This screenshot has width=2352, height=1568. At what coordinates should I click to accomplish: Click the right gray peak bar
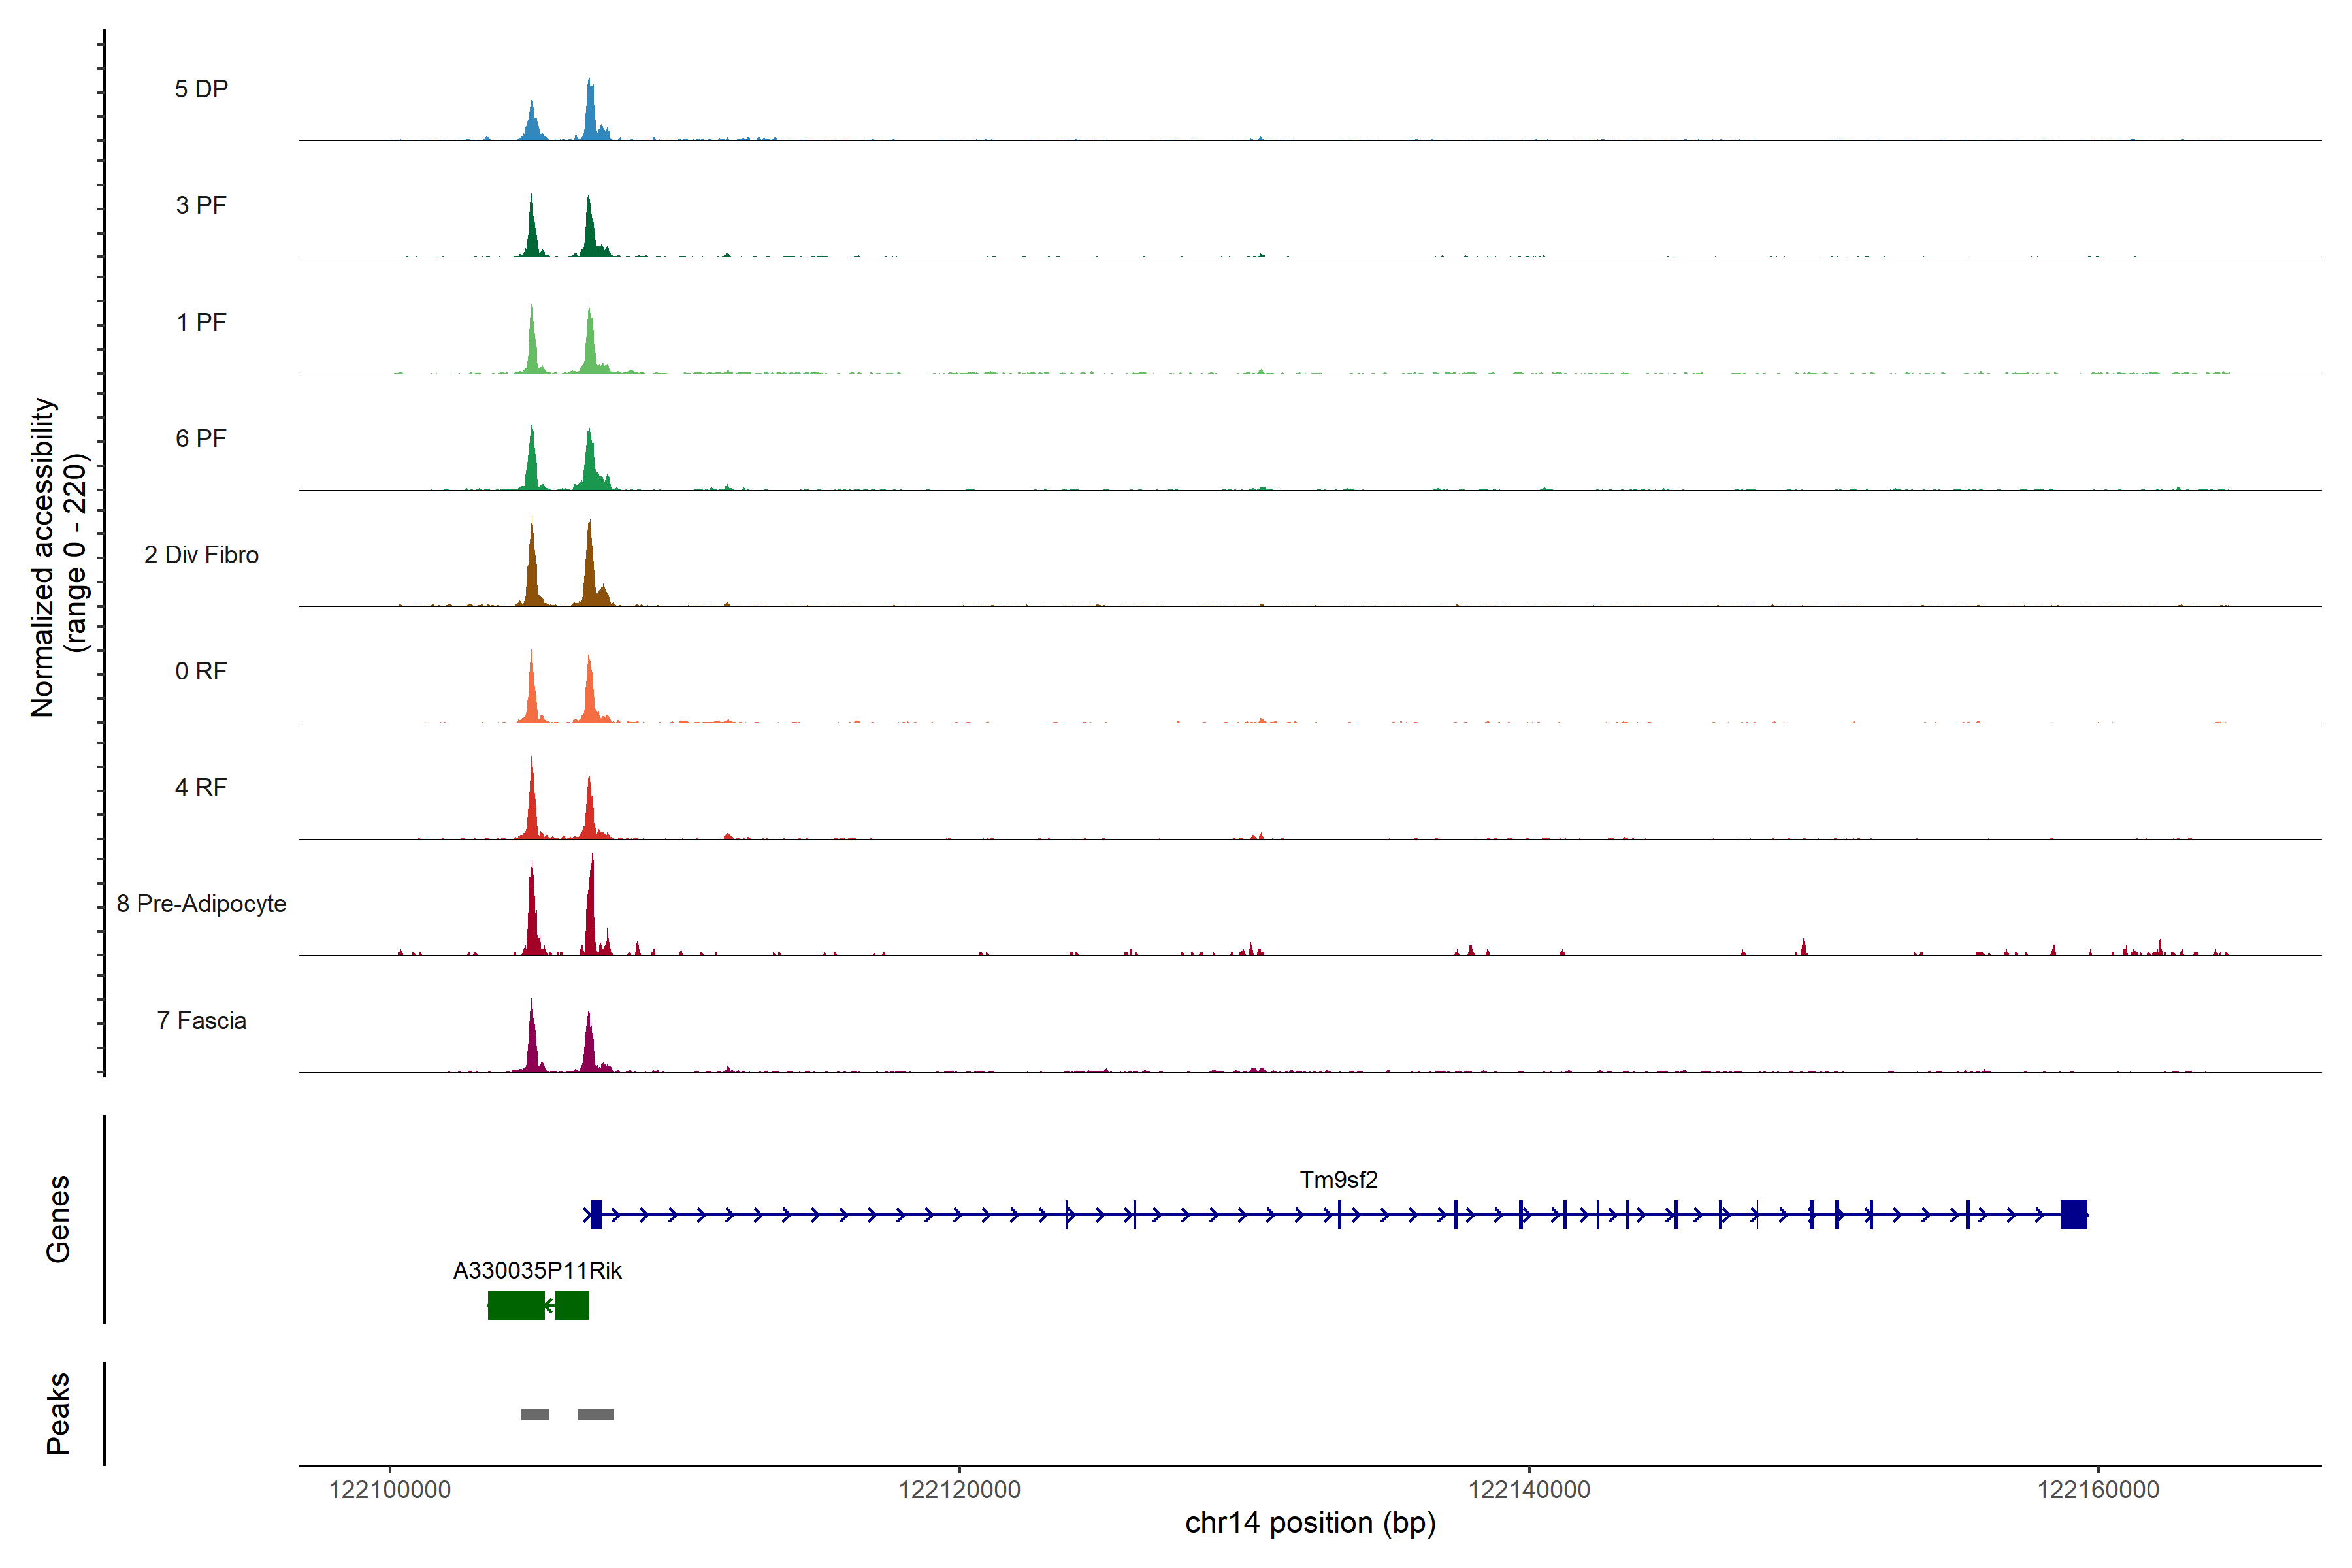click(x=596, y=1414)
